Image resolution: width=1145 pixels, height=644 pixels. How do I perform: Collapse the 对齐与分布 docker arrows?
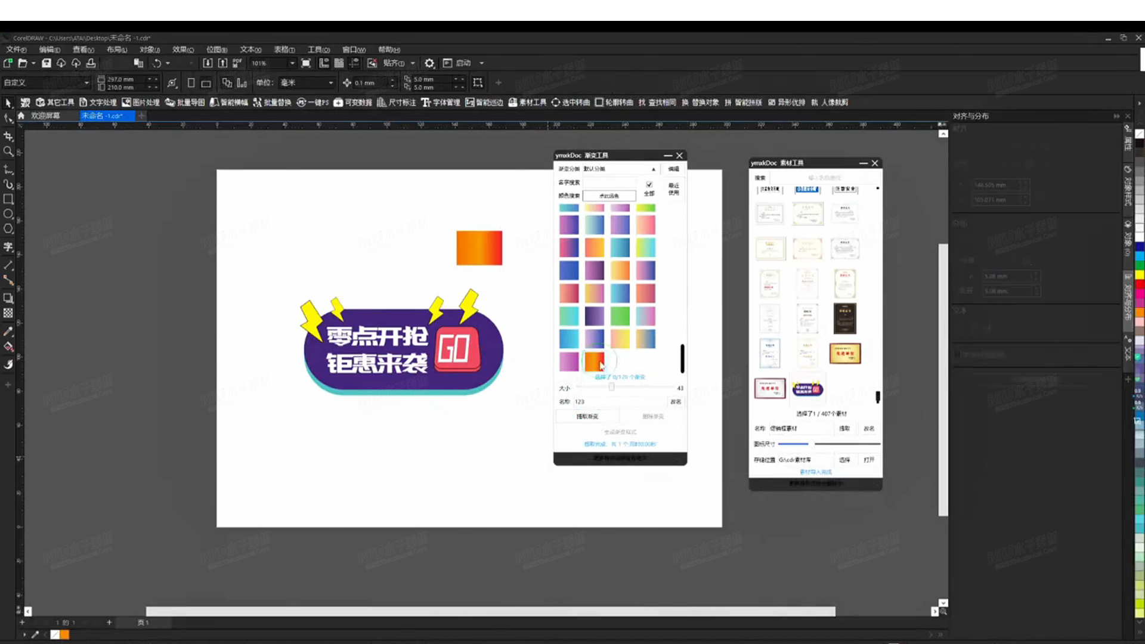coord(1116,116)
